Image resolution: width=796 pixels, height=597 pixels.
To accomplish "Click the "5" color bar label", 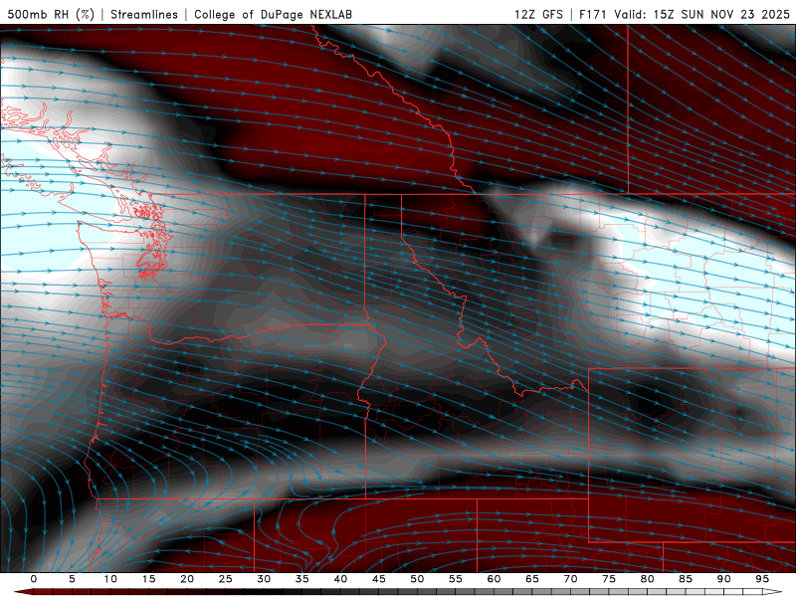I will click(x=72, y=579).
